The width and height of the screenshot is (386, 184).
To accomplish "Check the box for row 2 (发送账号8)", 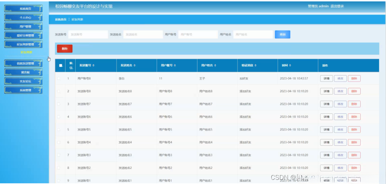I will 59,91.
